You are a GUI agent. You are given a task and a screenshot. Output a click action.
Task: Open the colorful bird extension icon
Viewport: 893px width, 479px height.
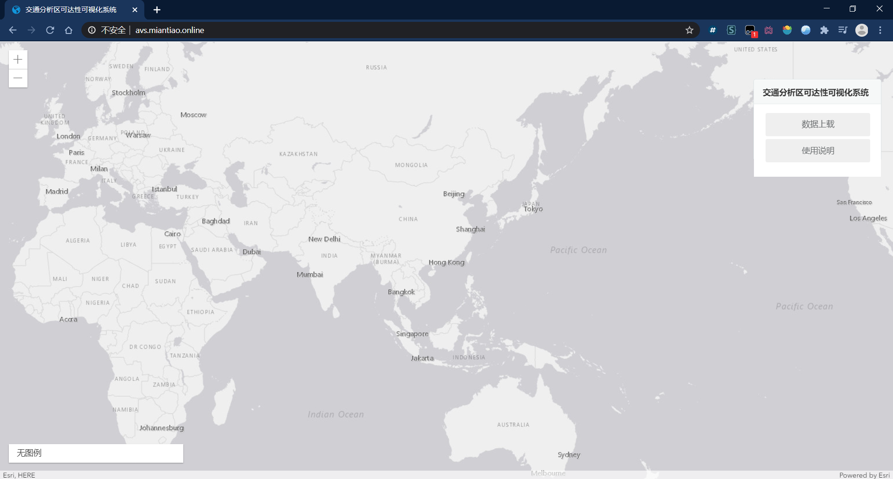(787, 30)
